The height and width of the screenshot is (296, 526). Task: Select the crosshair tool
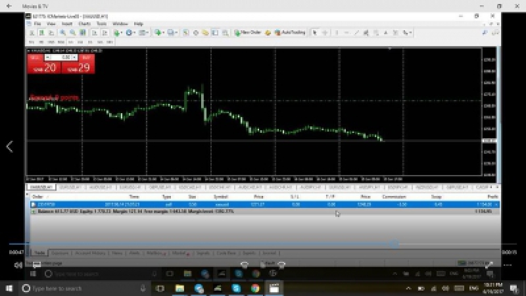pyautogui.click(x=325, y=33)
